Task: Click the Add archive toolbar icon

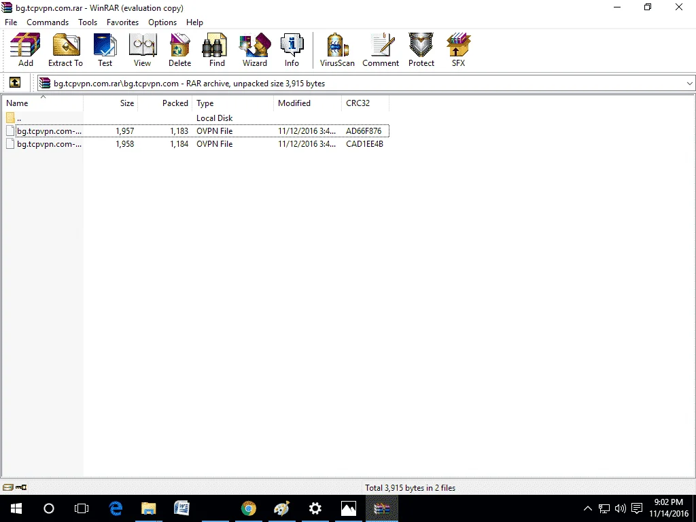Action: [x=25, y=50]
